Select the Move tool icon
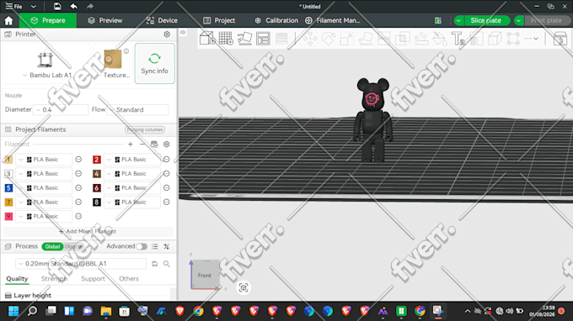573x321 pixels. click(x=310, y=39)
